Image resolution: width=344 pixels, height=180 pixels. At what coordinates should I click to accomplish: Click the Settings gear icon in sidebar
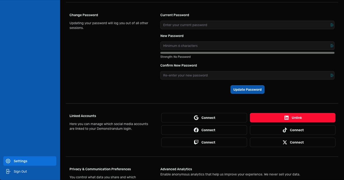tap(8, 161)
